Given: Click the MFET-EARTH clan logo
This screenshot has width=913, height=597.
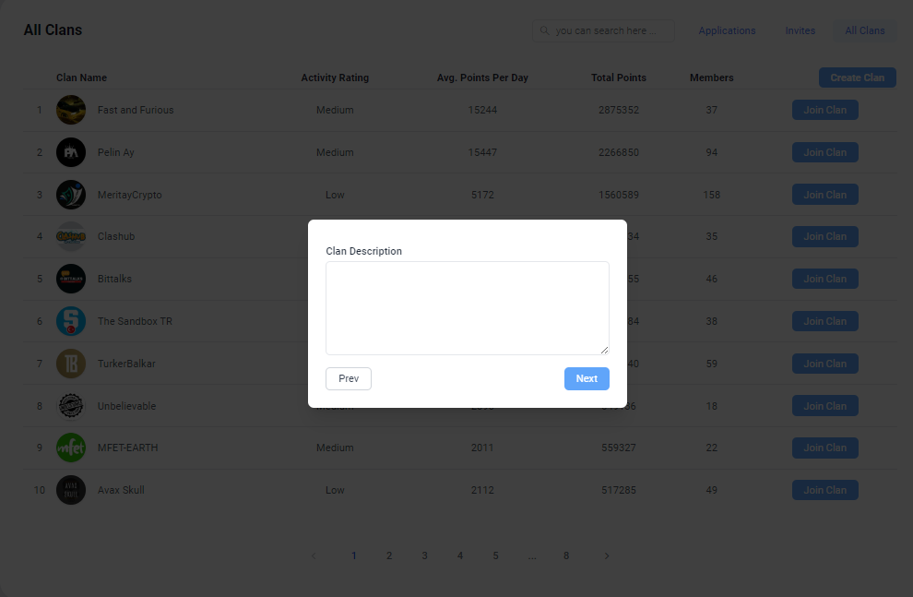Looking at the screenshot, I should coord(71,448).
